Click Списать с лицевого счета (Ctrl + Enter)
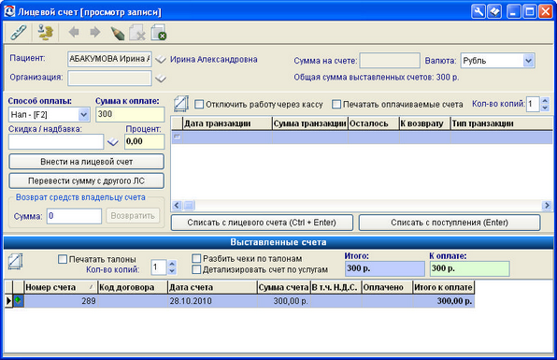Image resolution: width=557 pixels, height=360 pixels. click(x=262, y=223)
